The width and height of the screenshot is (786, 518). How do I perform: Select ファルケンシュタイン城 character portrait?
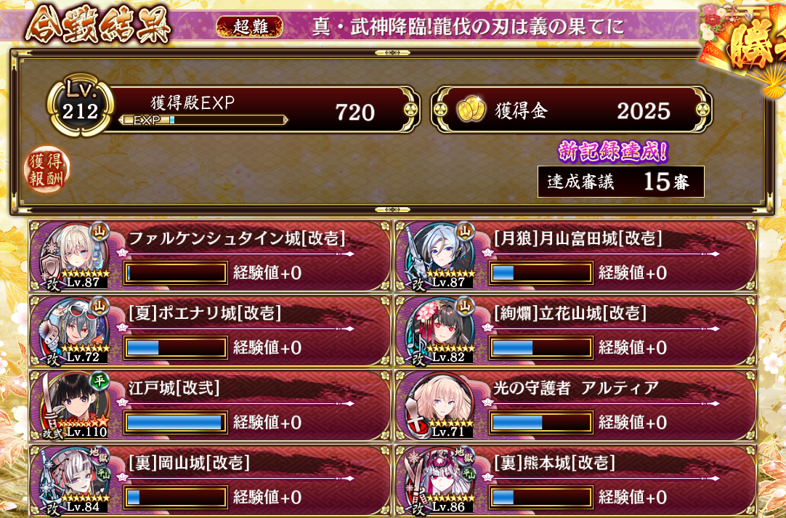point(76,256)
